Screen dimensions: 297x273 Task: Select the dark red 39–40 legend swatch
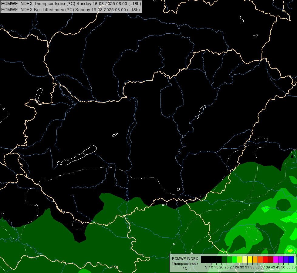click(271, 259)
